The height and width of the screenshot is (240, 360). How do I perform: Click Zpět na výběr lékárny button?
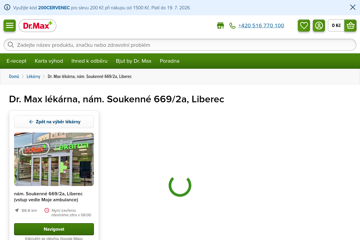tap(54, 122)
